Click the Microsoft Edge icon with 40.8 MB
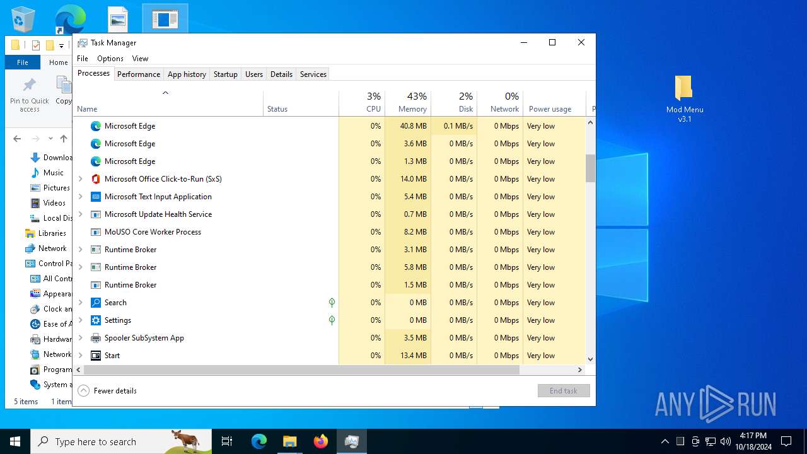 tap(96, 126)
